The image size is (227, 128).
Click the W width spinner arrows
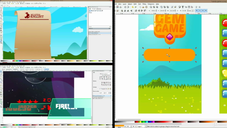[175, 11]
